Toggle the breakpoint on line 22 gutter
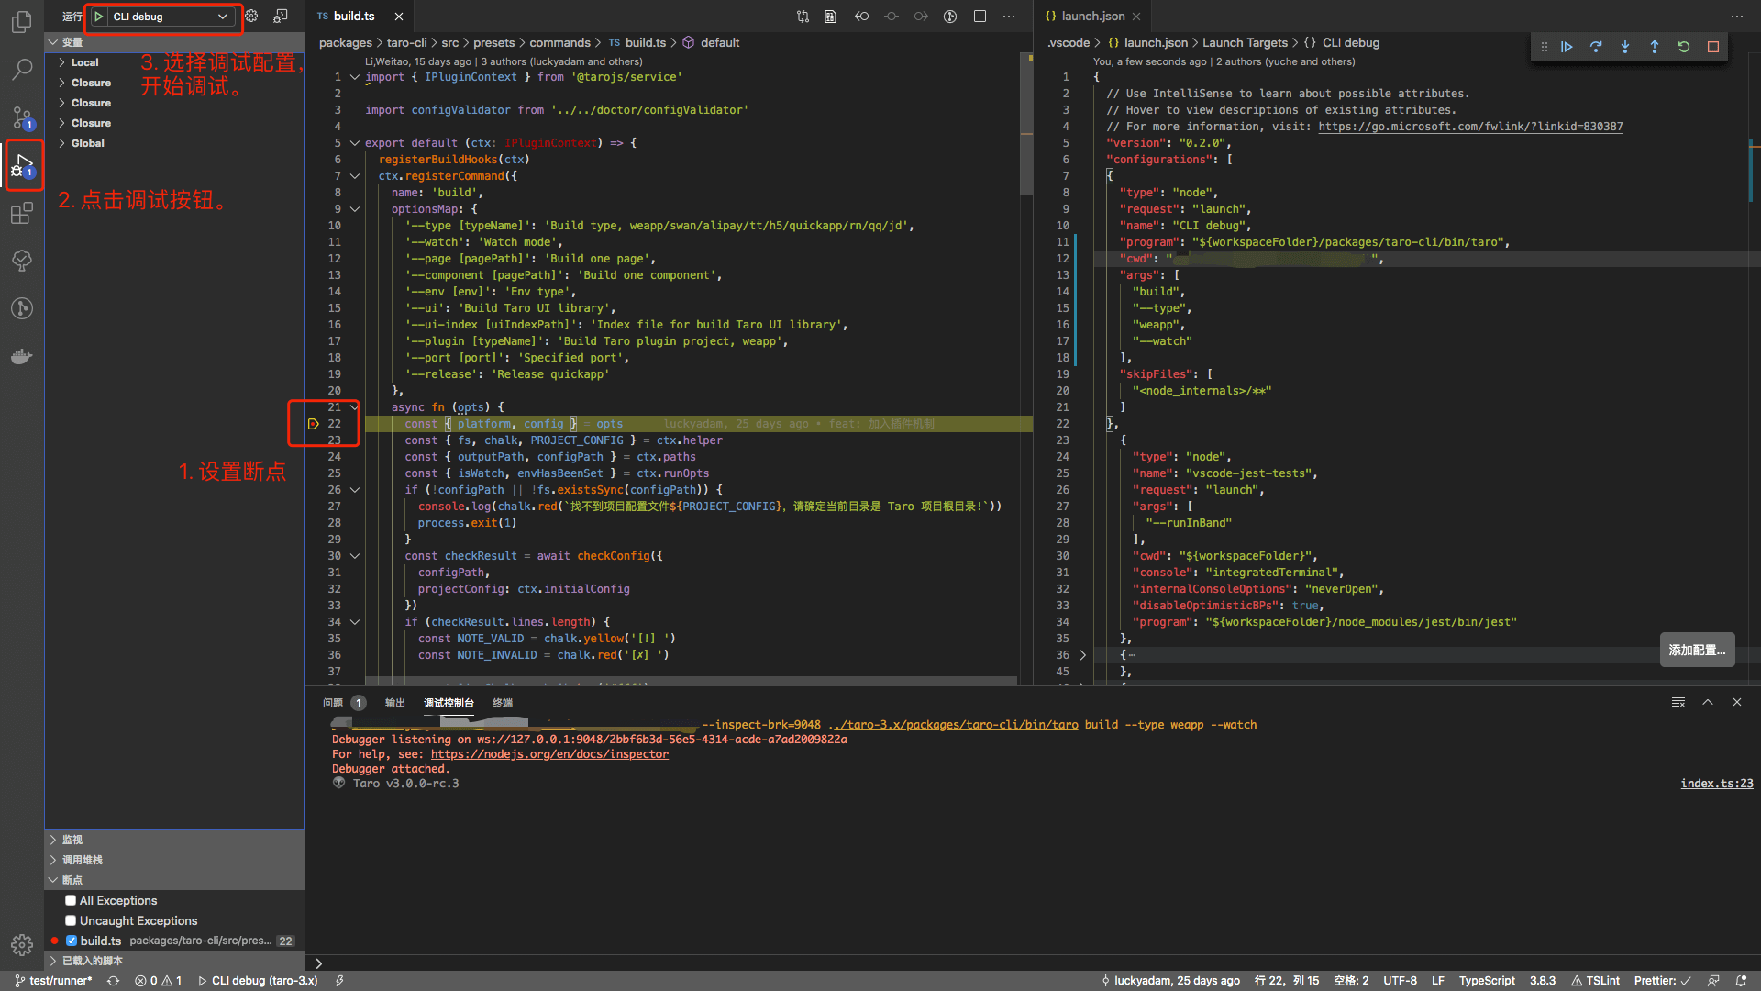 (314, 424)
